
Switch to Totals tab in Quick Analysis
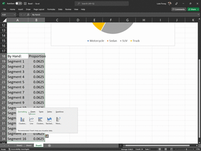click(41, 112)
